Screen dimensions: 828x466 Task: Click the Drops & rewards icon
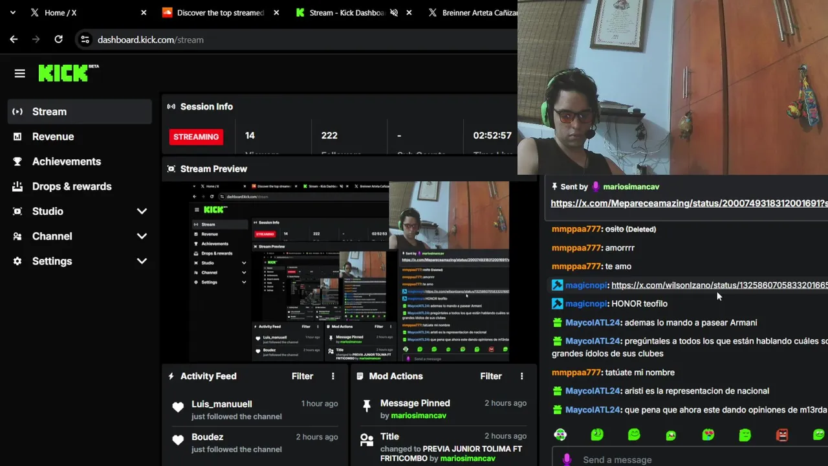pos(17,186)
